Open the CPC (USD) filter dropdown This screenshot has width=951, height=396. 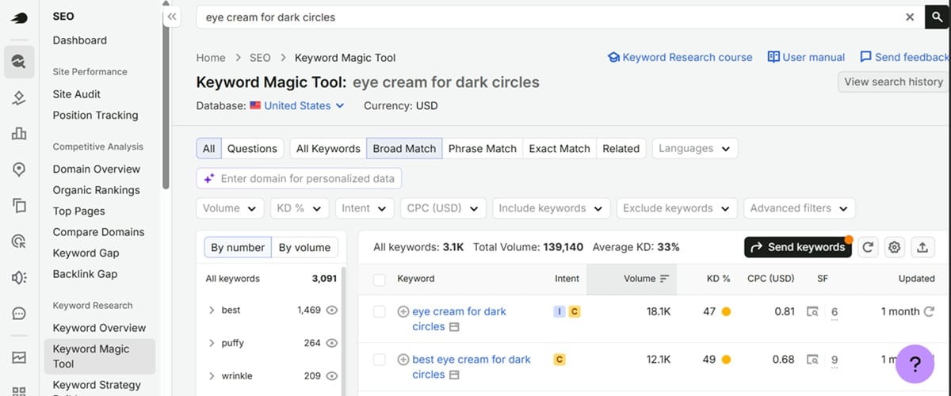(443, 208)
